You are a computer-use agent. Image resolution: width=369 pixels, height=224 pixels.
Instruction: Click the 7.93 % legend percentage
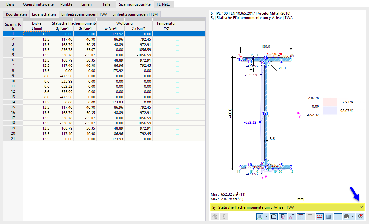[348, 102]
